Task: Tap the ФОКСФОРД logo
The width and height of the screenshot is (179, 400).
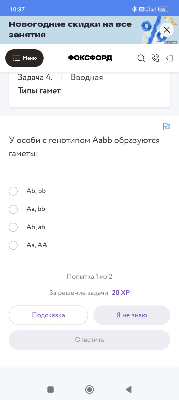Action: (89, 58)
